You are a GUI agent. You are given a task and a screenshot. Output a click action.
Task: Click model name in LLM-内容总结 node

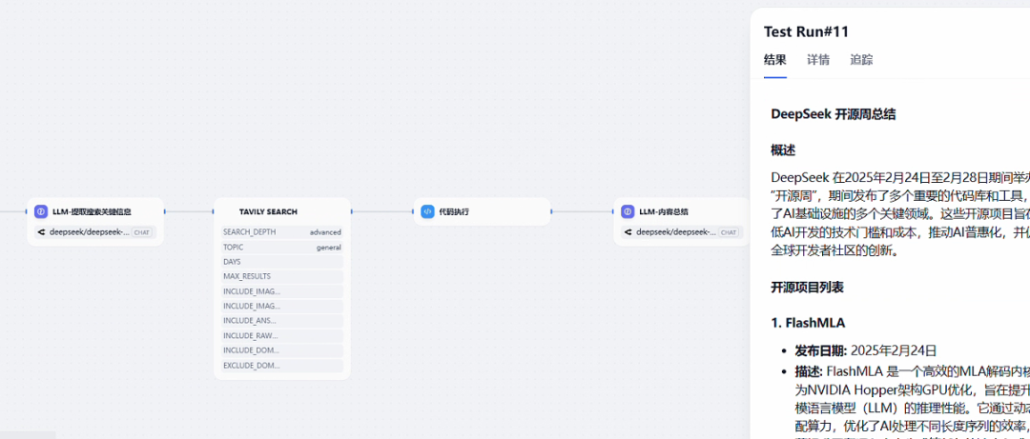tap(676, 231)
